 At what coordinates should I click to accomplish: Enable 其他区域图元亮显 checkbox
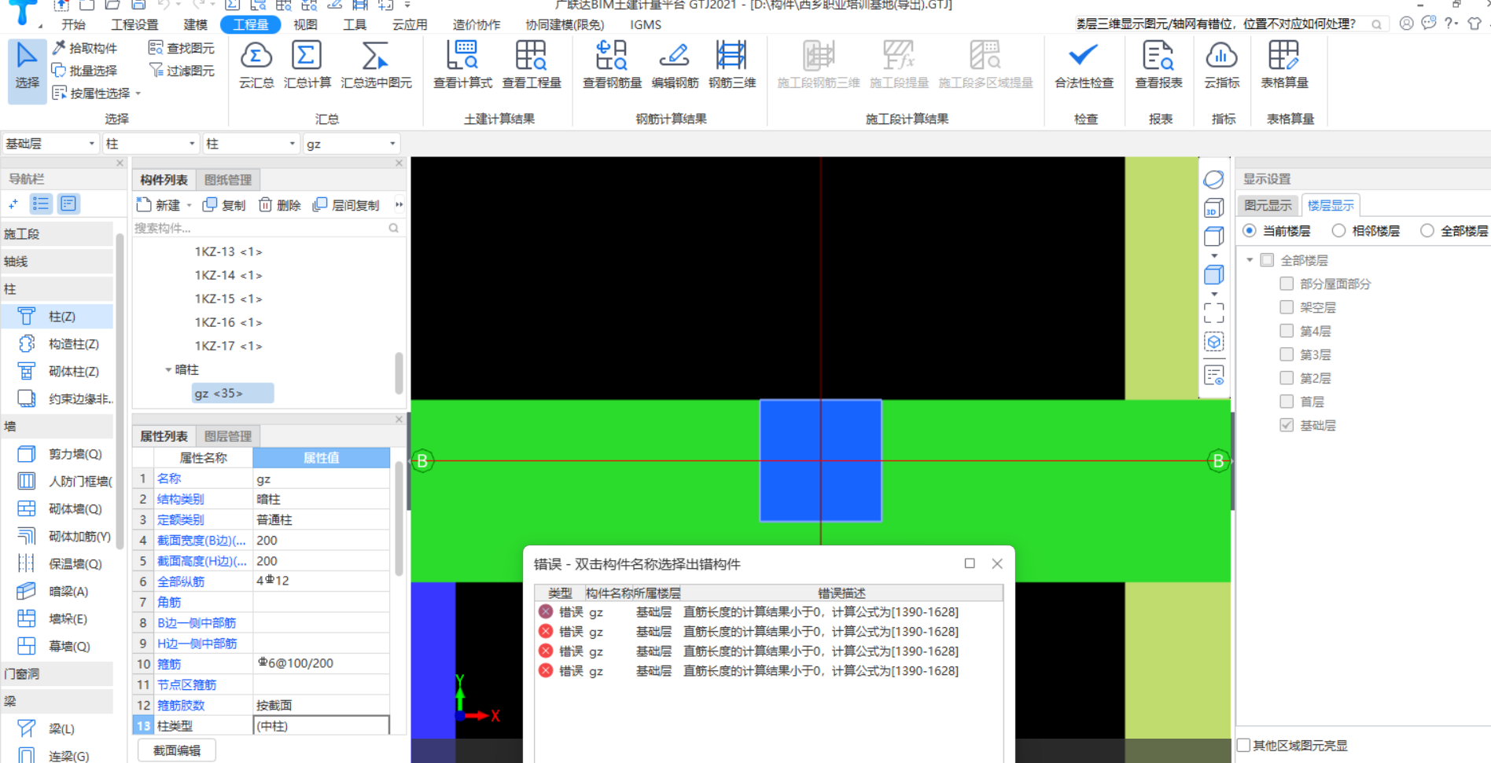click(1244, 745)
